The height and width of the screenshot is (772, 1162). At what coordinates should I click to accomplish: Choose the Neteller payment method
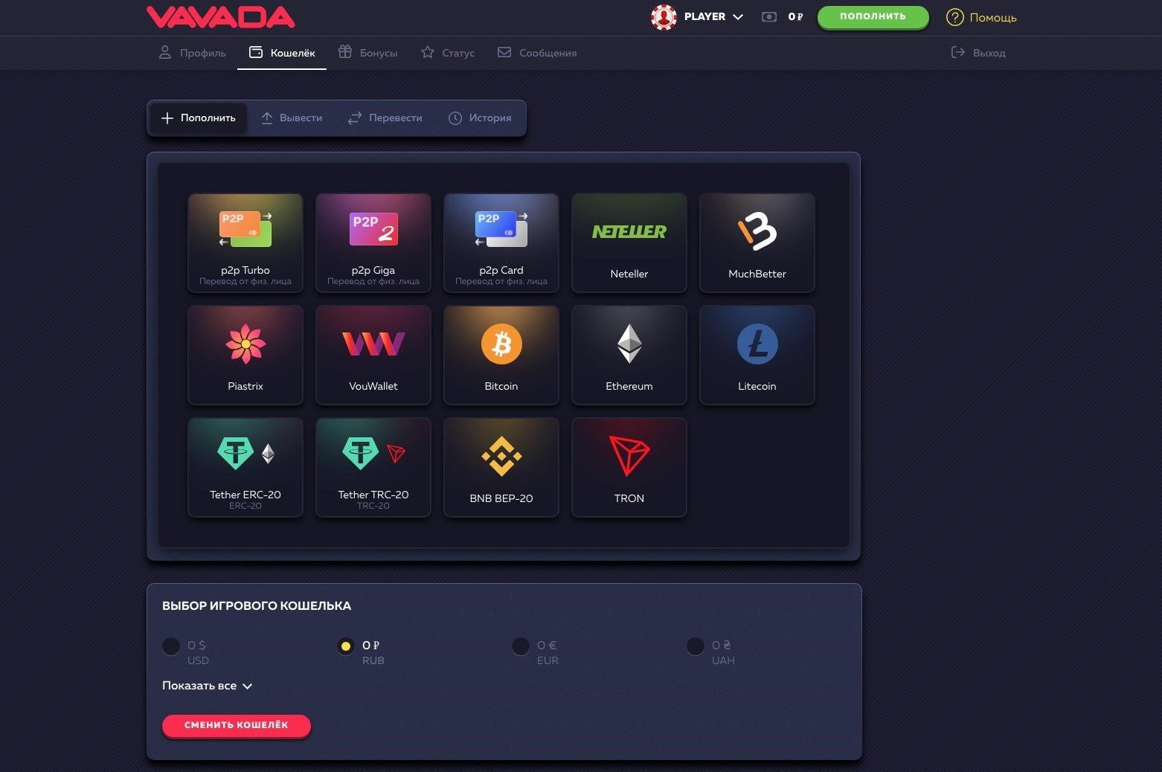click(x=629, y=242)
